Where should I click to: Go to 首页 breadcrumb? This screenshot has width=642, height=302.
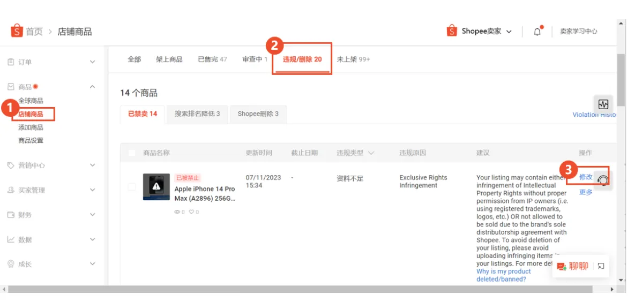[34, 32]
